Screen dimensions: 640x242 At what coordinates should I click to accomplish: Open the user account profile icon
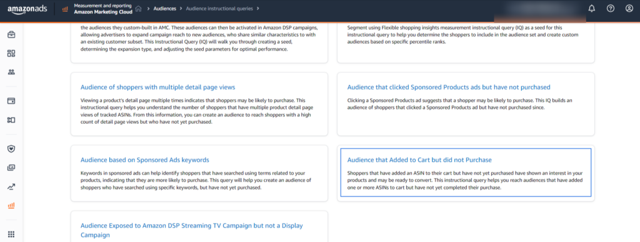coord(629,9)
